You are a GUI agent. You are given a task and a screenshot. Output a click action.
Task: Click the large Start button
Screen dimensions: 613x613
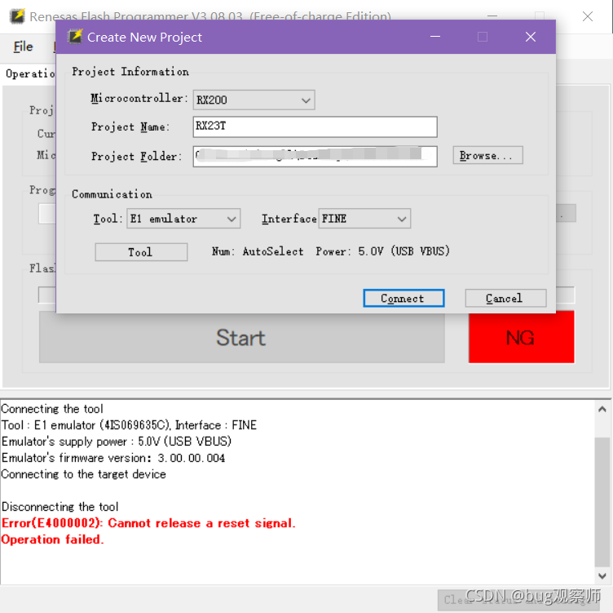tap(241, 337)
